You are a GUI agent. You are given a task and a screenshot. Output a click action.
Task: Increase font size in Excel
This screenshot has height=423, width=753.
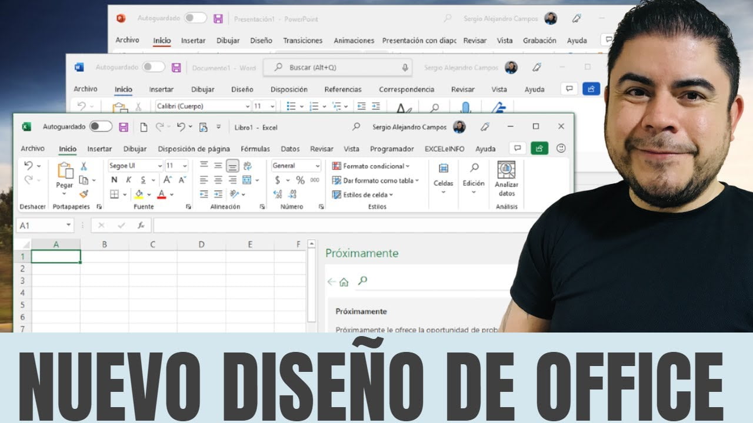click(168, 180)
